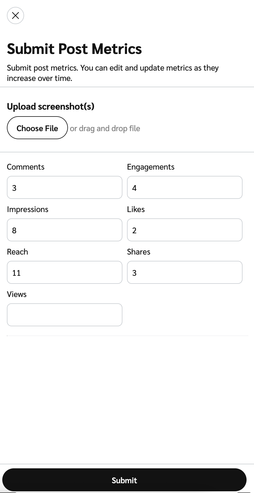Close the Submit Post Metrics dialog
The height and width of the screenshot is (493, 254).
15,15
